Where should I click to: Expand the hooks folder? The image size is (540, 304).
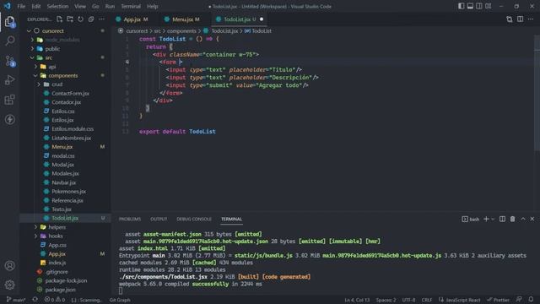pyautogui.click(x=35, y=236)
